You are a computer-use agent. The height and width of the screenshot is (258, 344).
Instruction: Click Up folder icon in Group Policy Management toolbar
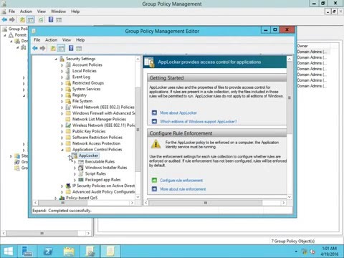(x=22, y=19)
